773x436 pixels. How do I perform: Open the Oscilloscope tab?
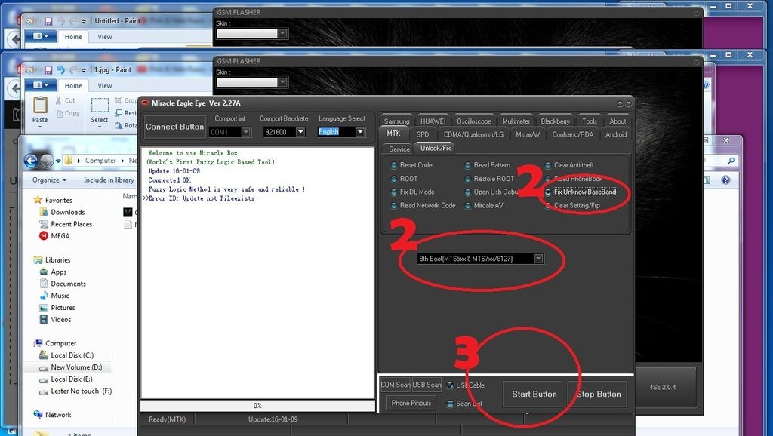click(474, 121)
